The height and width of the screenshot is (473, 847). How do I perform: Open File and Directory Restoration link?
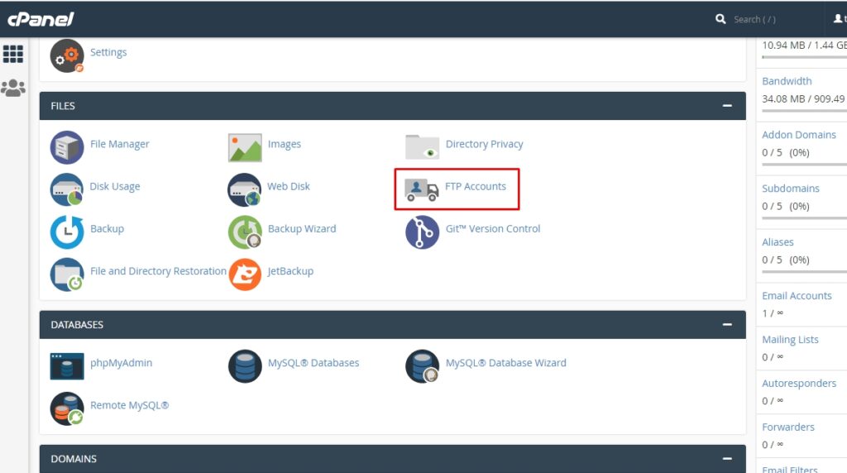[x=158, y=271]
